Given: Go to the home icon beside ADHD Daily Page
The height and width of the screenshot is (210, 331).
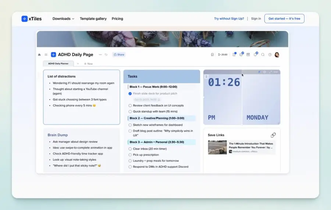Looking at the screenshot, I should 39,55.
